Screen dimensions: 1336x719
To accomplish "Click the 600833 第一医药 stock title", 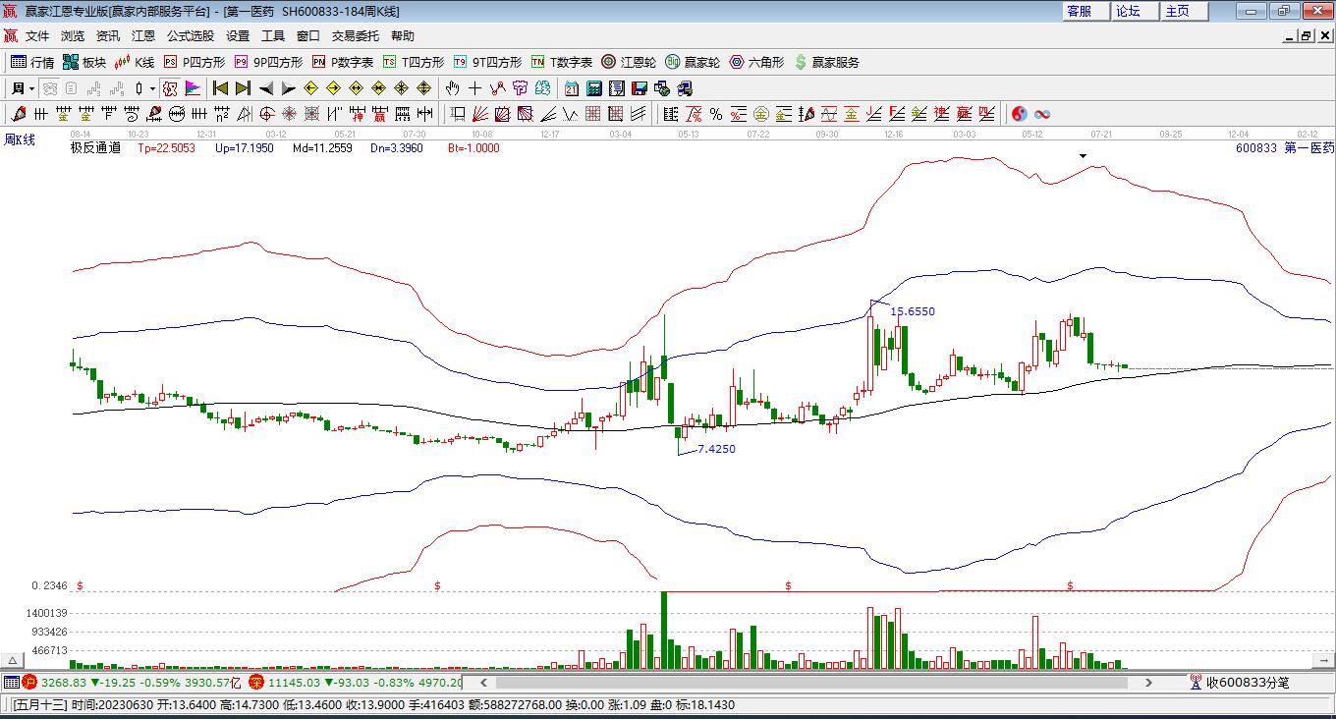I will coord(1284,148).
